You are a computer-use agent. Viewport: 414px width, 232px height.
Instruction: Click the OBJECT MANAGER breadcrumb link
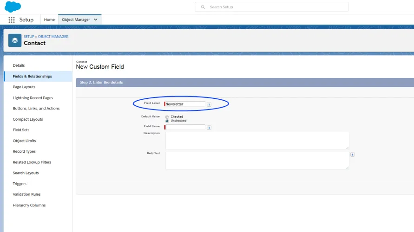[x=53, y=37]
